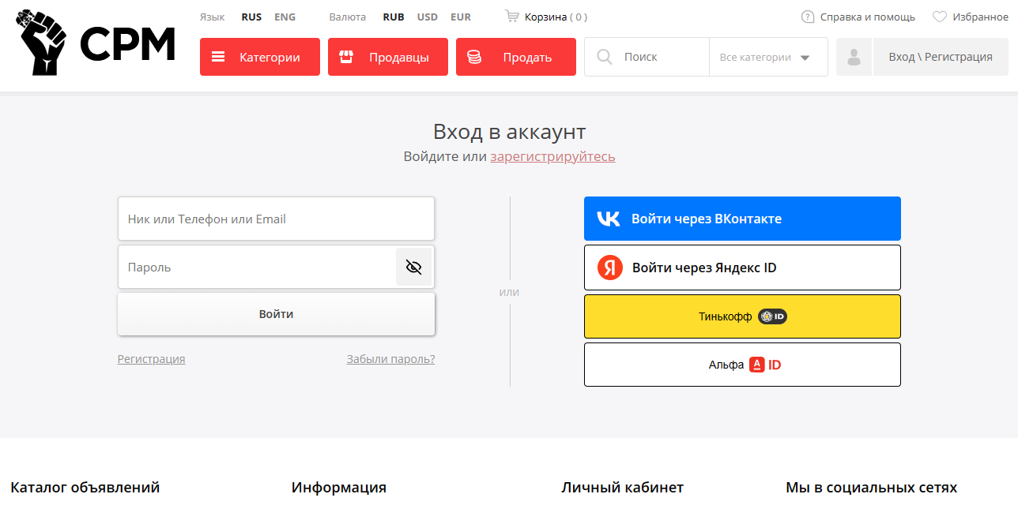This screenshot has height=509, width=1018.
Task: Click the Регистрация link below form
Action: click(152, 359)
